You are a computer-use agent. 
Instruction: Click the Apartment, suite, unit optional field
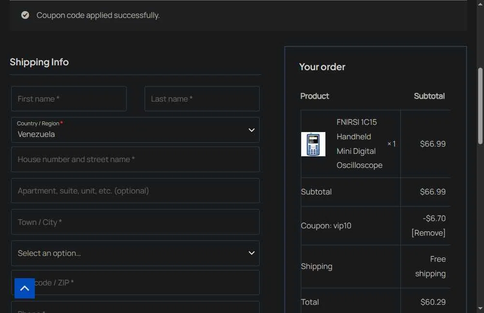pyautogui.click(x=135, y=191)
